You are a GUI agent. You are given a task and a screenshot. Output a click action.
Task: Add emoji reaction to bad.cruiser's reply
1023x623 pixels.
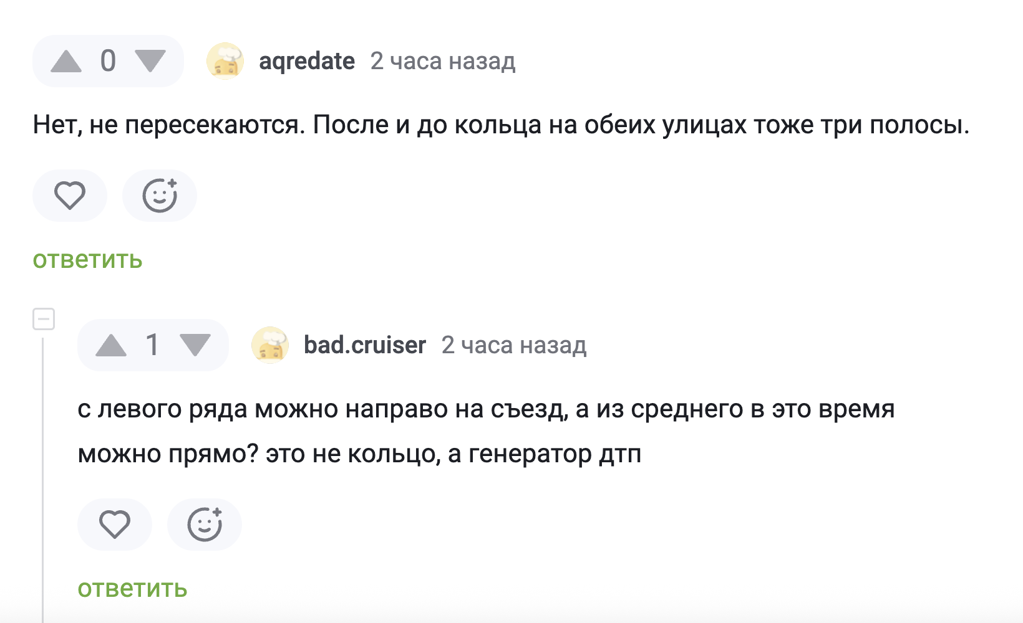[205, 525]
